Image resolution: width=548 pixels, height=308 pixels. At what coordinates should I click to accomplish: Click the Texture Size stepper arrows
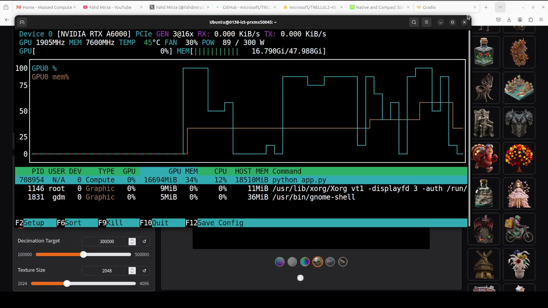tap(132, 271)
